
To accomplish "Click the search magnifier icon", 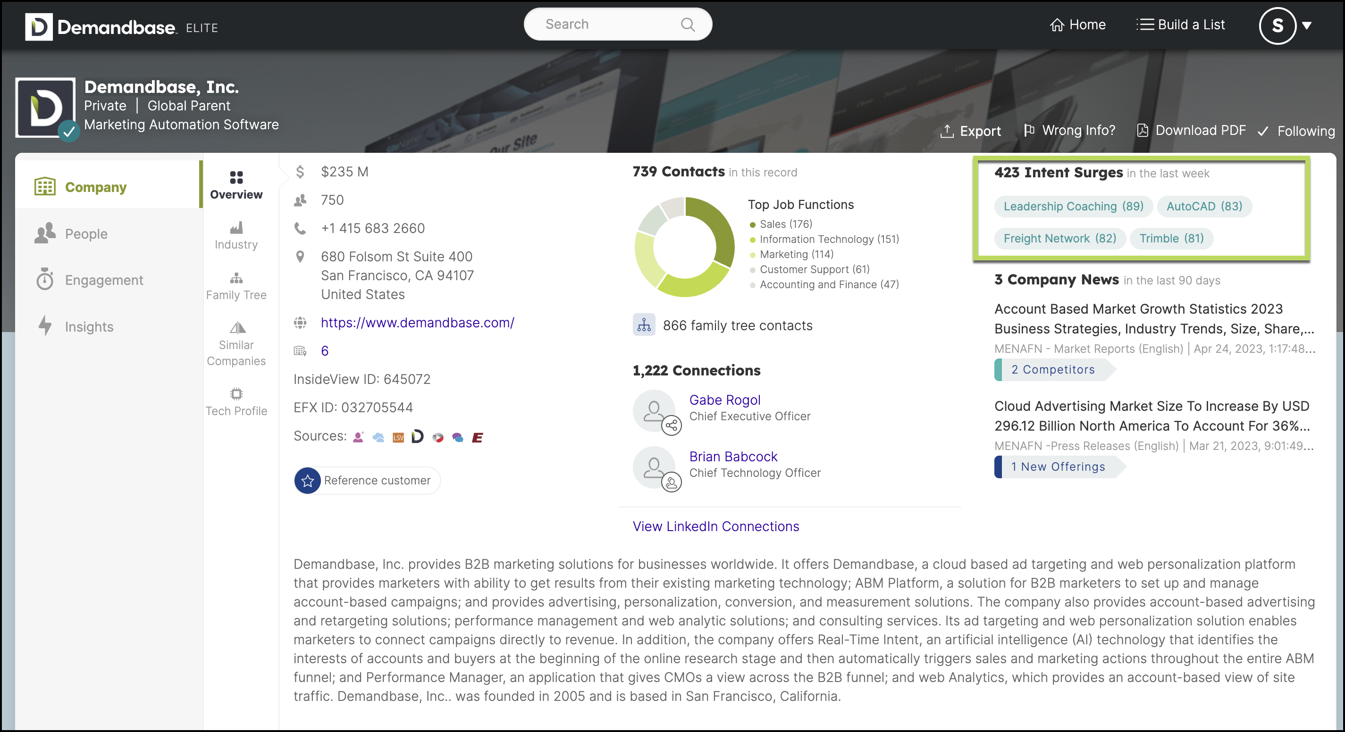I will 688,25.
